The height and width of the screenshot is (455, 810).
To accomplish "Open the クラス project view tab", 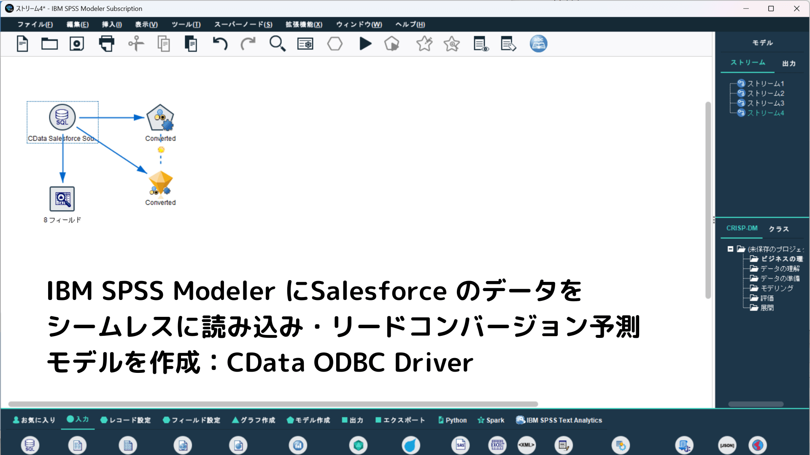I will tap(778, 229).
